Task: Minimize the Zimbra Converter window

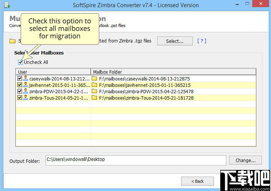Action: click(237, 4)
